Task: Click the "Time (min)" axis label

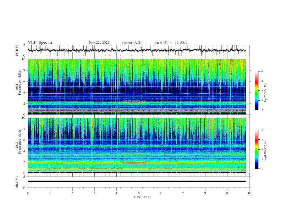Action: 142,197
